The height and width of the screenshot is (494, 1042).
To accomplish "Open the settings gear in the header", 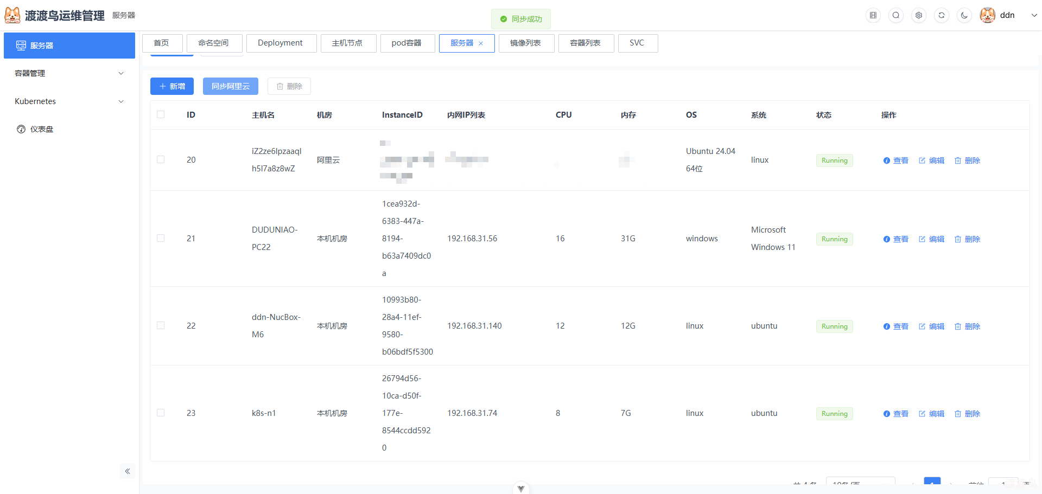I will pos(918,15).
